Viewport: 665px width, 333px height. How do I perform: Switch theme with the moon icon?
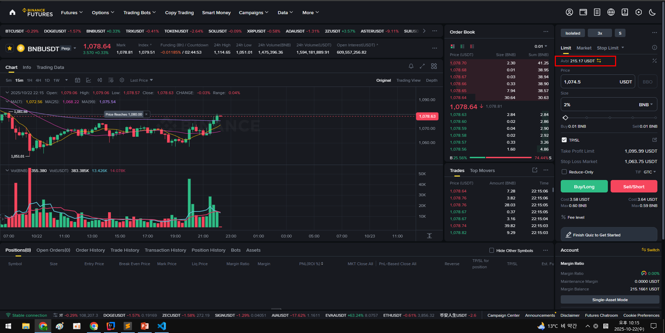click(652, 12)
